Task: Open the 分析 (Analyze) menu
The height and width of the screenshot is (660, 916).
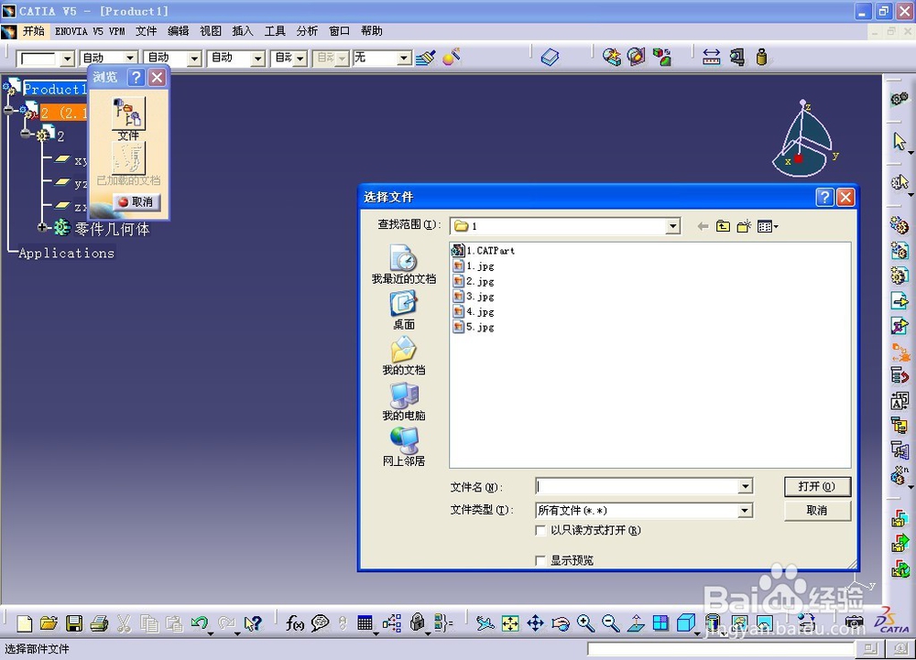Action: tap(307, 31)
